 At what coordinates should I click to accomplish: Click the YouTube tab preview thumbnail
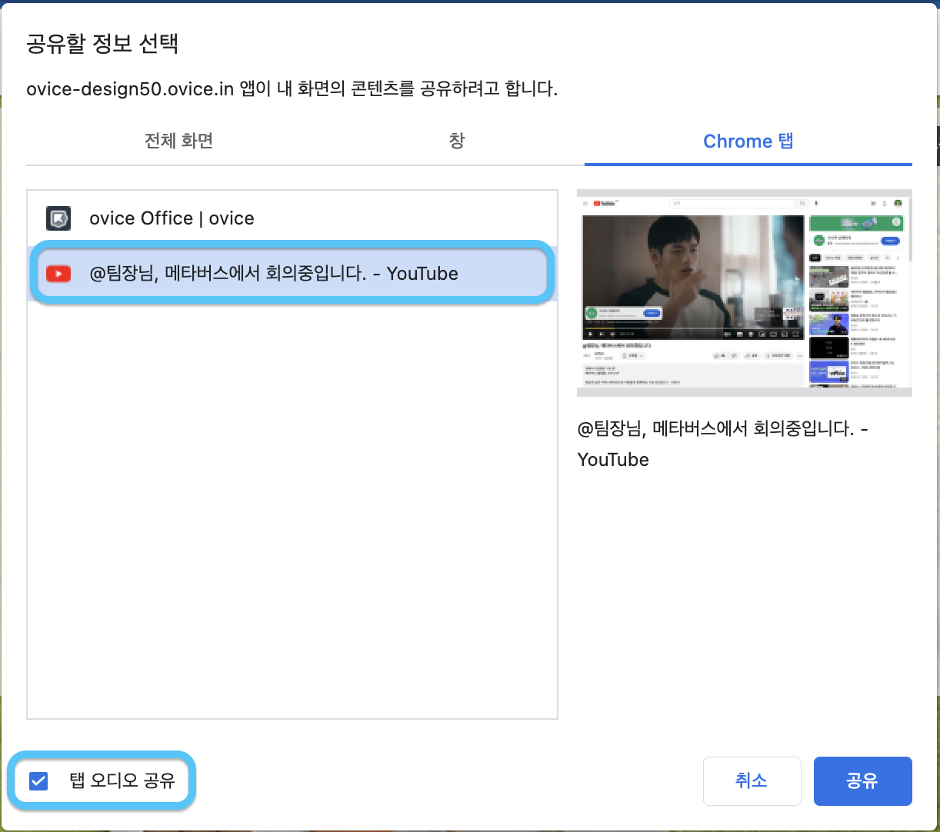744,293
